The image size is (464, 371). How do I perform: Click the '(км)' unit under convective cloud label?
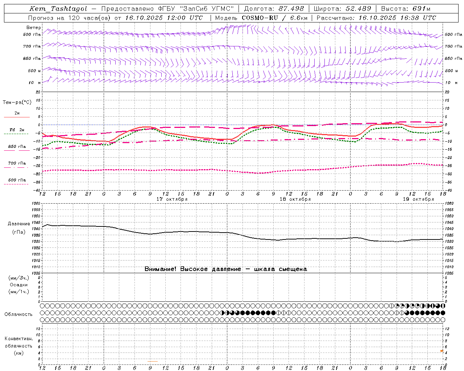pyautogui.click(x=18, y=353)
